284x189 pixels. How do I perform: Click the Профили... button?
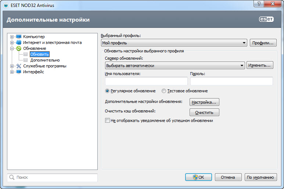click(x=263, y=43)
